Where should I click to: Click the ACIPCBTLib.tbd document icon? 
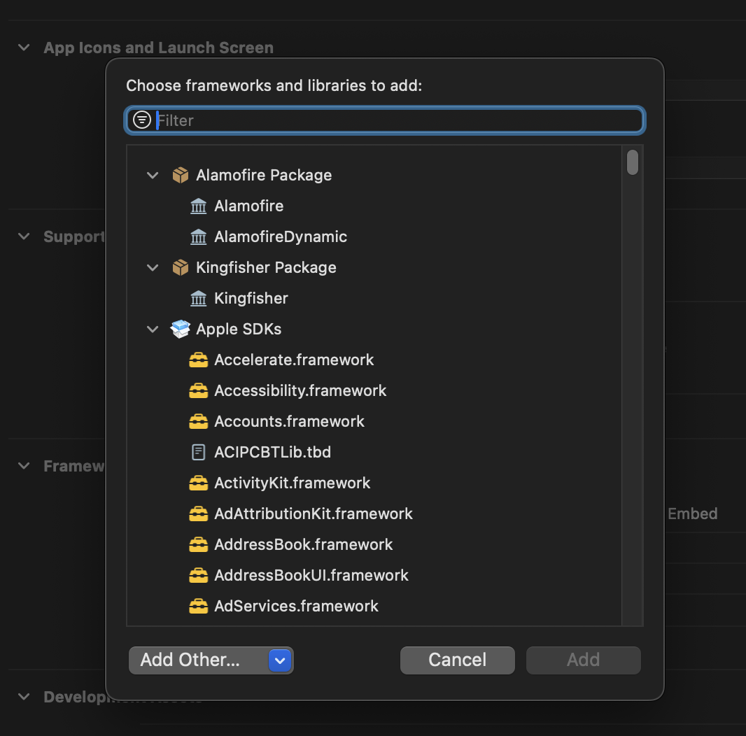click(198, 452)
